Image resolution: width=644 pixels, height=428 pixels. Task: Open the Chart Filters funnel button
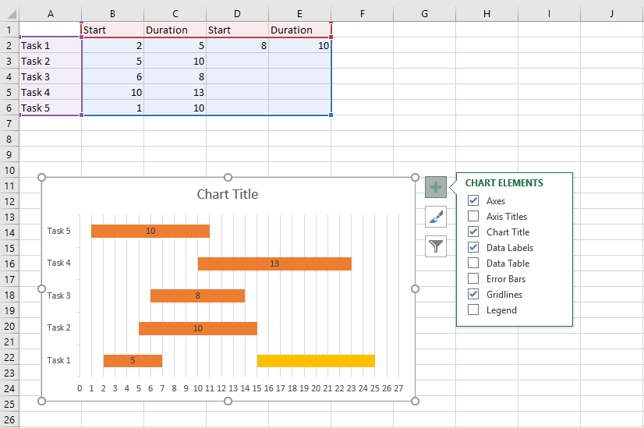(436, 246)
